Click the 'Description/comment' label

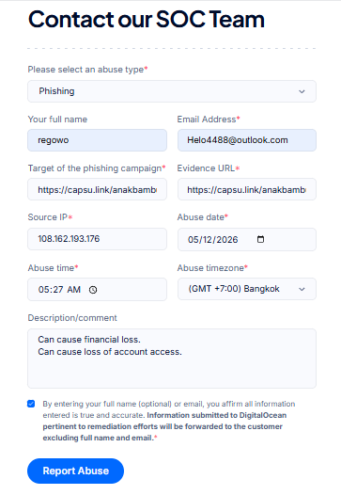(x=72, y=317)
